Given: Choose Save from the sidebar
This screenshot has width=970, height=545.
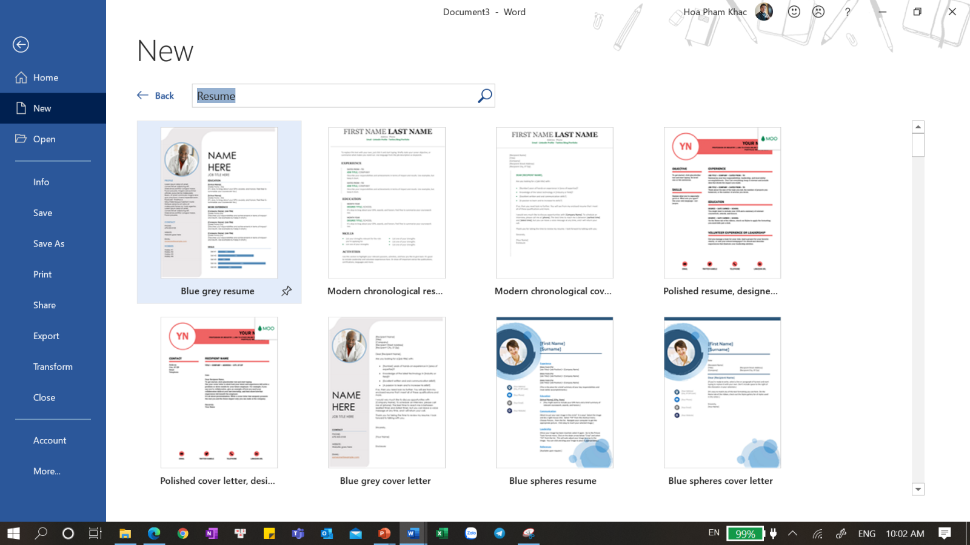Looking at the screenshot, I should pos(53,213).
